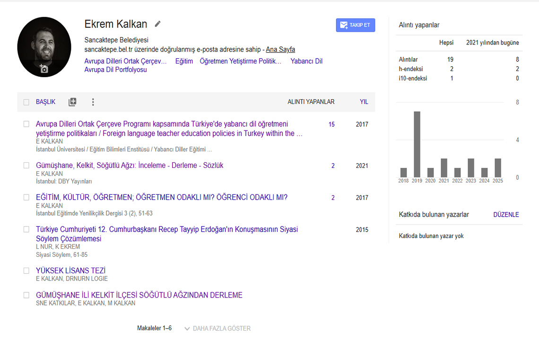View the 15 citations of first article
The image size is (539, 349).
pyautogui.click(x=331, y=124)
